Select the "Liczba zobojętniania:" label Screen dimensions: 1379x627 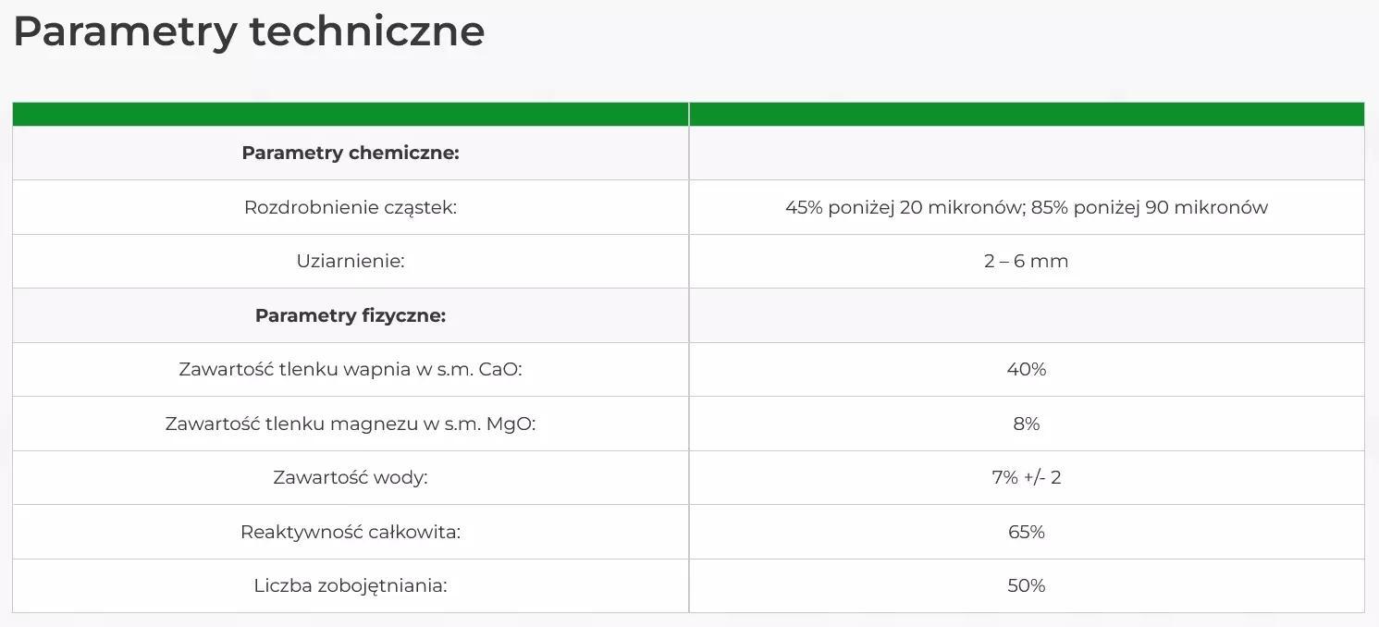point(351,586)
